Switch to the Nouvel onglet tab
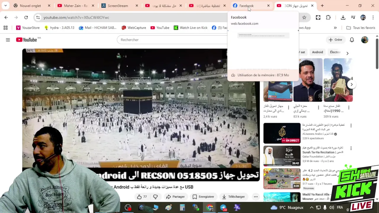 [x=32, y=6]
